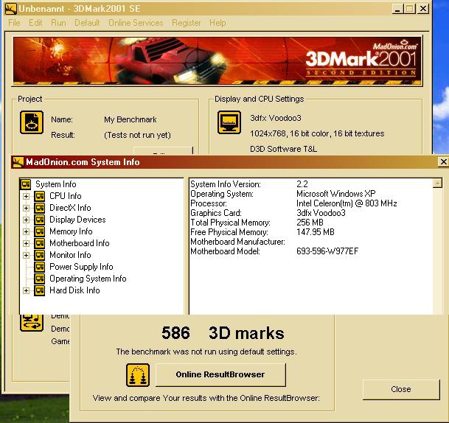The width and height of the screenshot is (449, 423).
Task: Click '(Tests not run yet)' result text
Action: click(137, 135)
